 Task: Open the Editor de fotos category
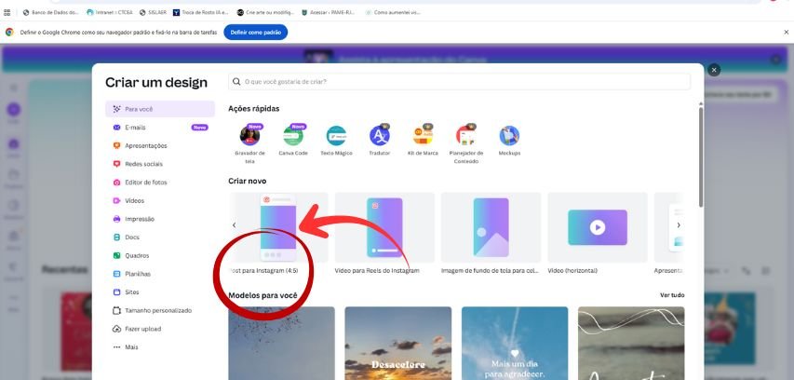[146, 182]
